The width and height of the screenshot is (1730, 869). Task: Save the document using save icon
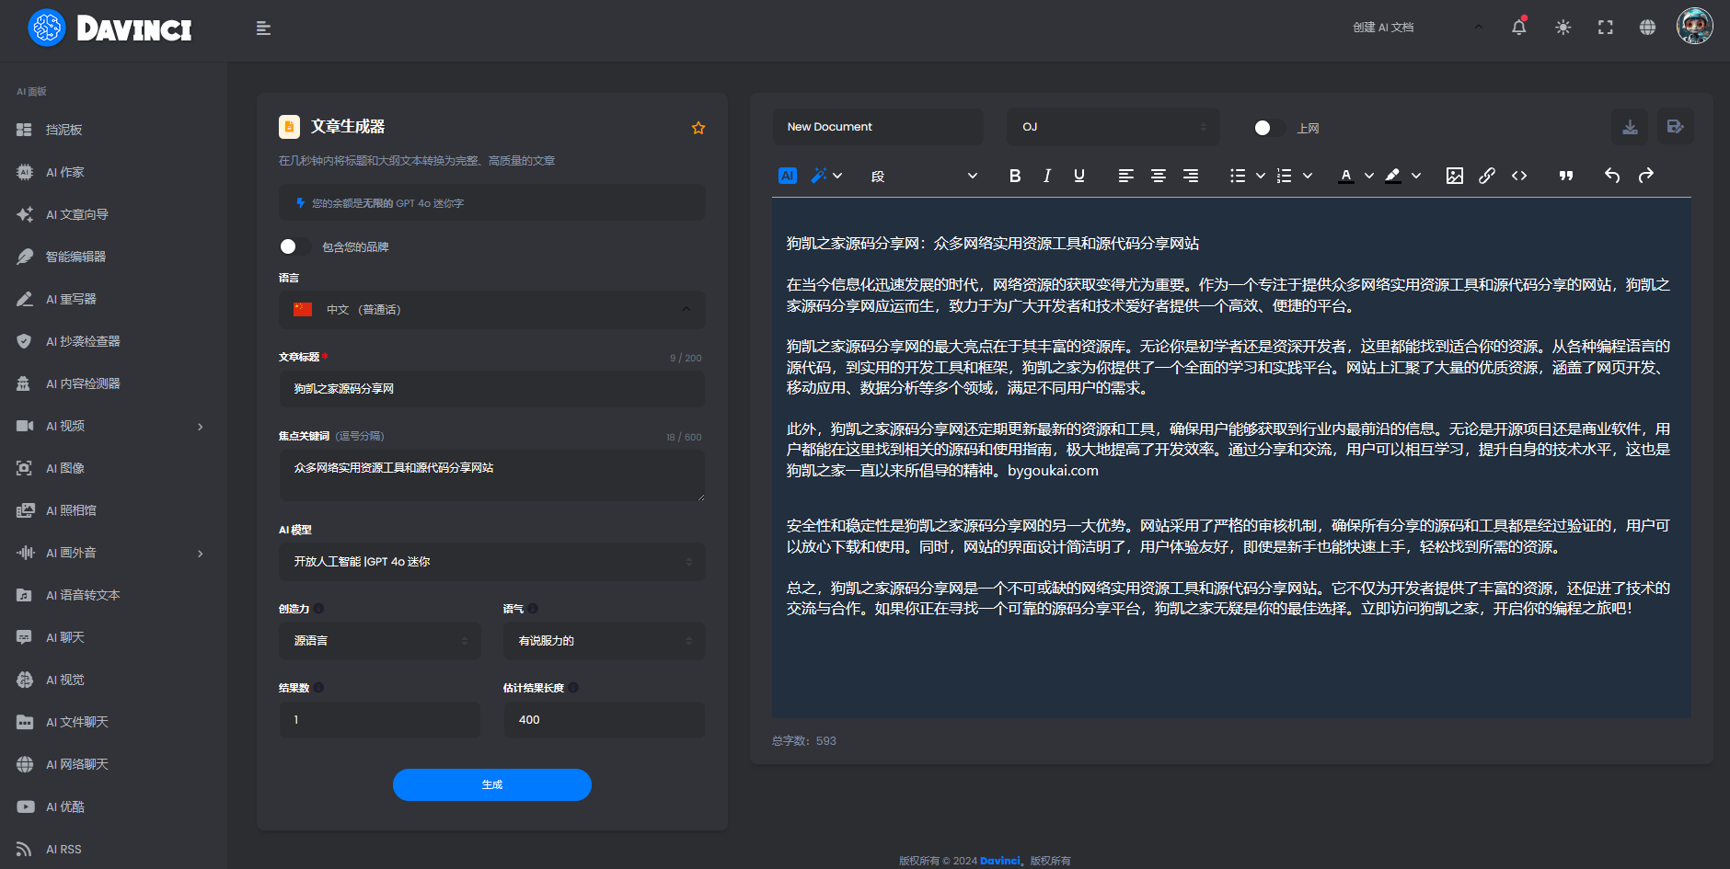point(1676,127)
